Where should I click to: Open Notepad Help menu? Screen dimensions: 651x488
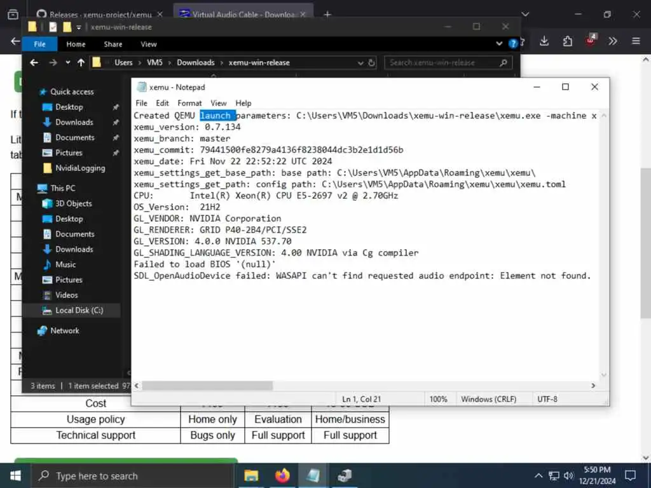[x=243, y=103]
